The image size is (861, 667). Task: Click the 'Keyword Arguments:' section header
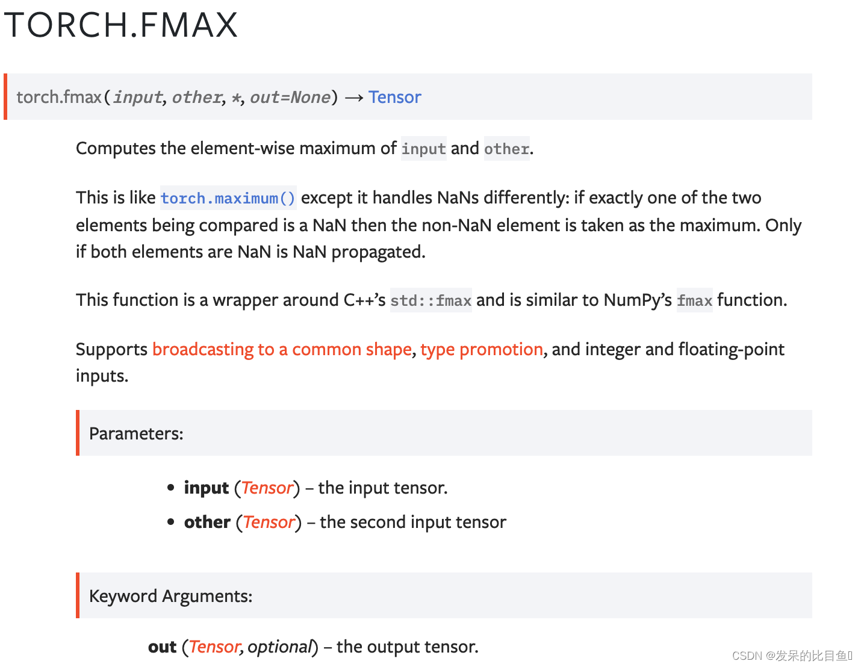click(x=170, y=596)
